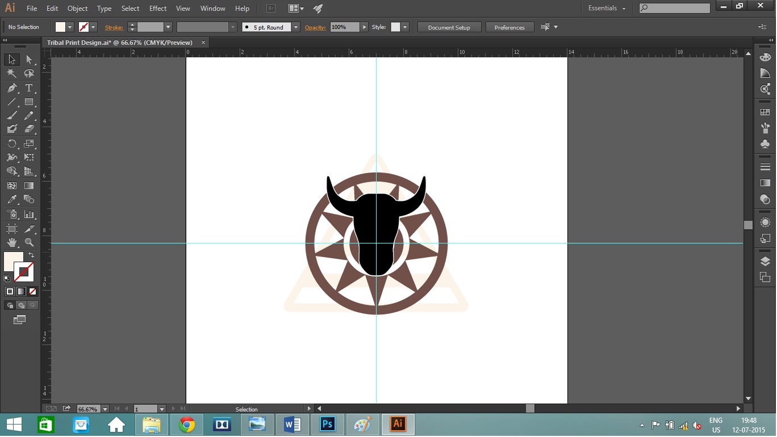Select the Line Segment tool

pos(11,102)
